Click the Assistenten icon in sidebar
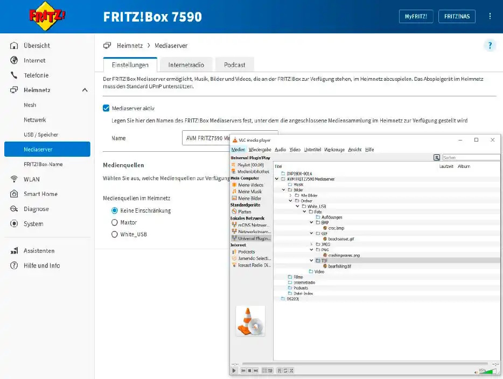 click(14, 251)
